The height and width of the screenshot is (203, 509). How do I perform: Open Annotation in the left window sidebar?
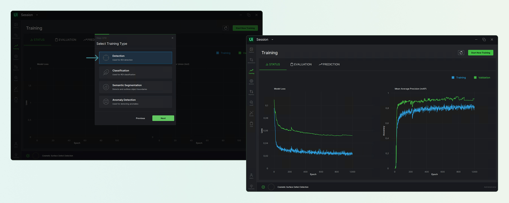[x=16, y=36]
